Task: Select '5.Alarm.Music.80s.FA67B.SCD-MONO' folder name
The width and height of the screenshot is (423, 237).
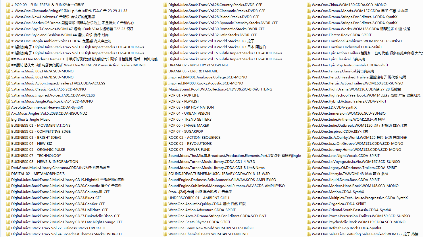Action: pyautogui.click(x=42, y=77)
